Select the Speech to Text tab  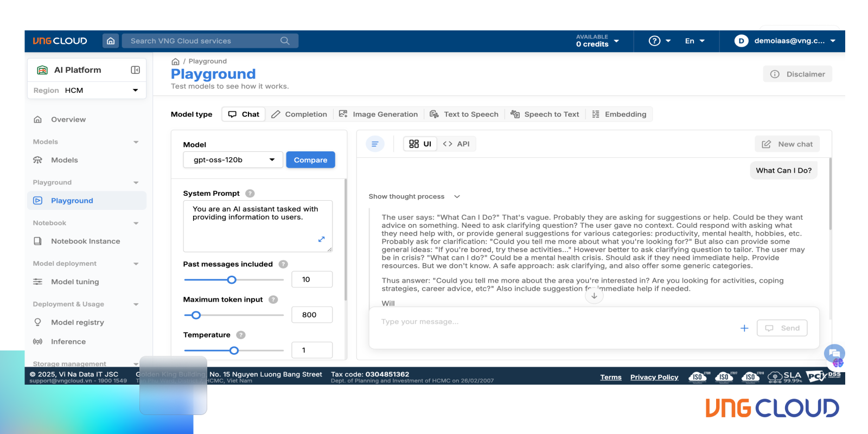[x=545, y=114]
